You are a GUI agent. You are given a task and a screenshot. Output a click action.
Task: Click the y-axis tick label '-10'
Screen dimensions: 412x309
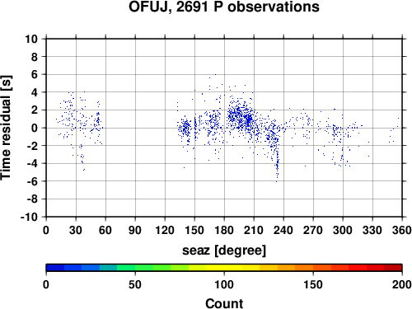click(30, 218)
